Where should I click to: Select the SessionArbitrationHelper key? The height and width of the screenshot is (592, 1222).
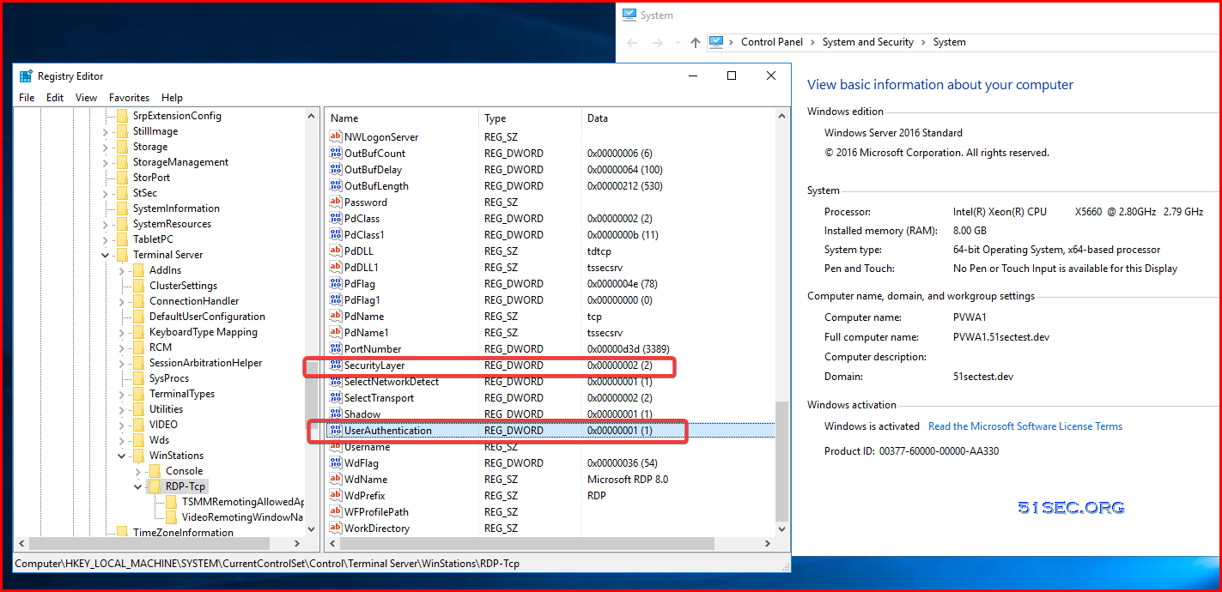tap(206, 363)
